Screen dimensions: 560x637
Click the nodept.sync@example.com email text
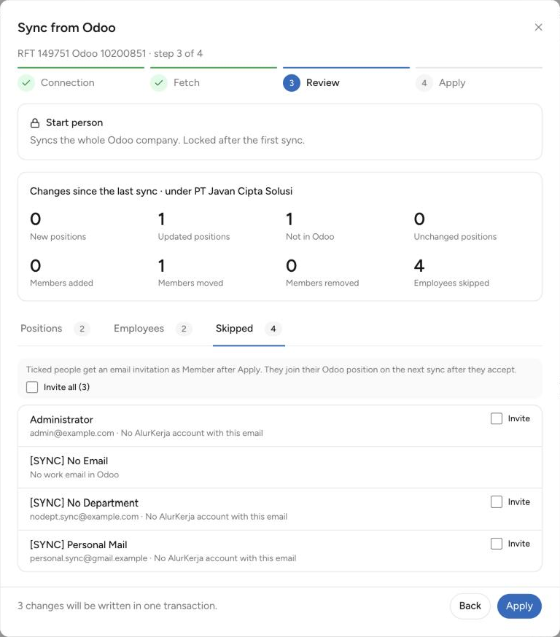[x=84, y=517]
